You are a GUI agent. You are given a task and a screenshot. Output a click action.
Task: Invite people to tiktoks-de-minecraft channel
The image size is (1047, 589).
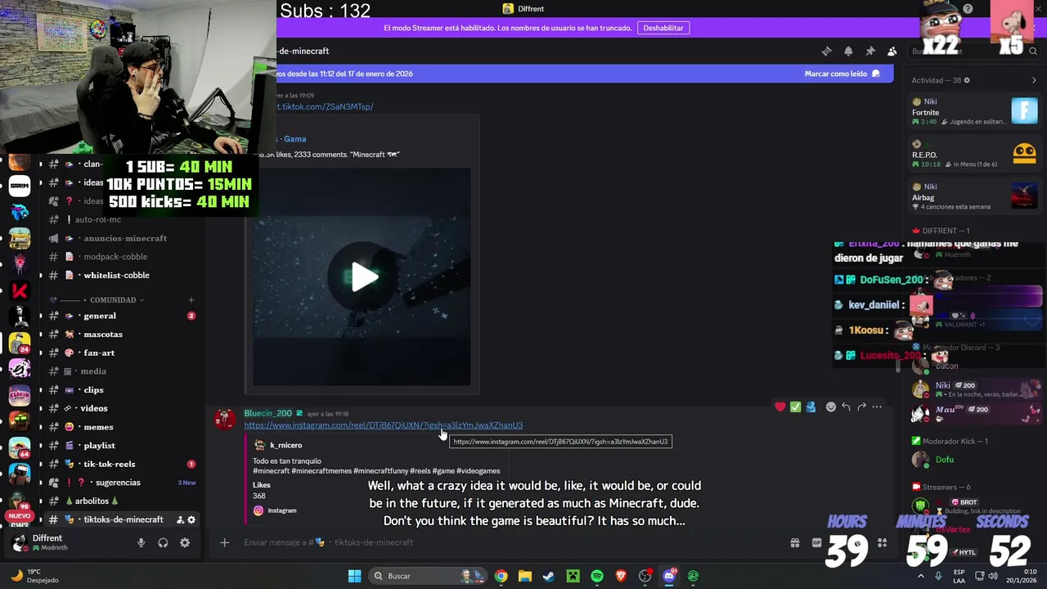pos(180,519)
